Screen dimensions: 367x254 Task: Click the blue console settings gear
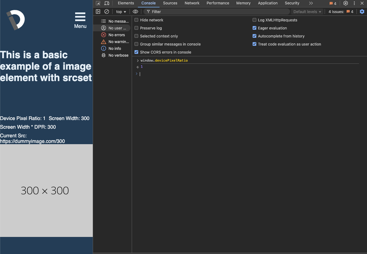(362, 11)
